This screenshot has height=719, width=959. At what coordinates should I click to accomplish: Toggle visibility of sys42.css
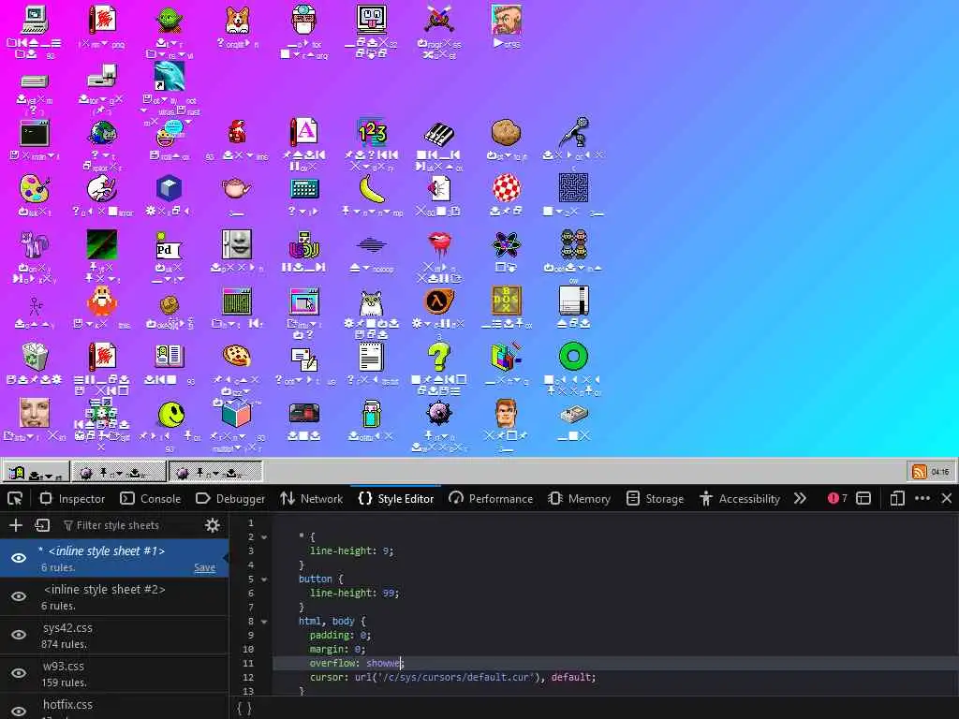[19, 636]
